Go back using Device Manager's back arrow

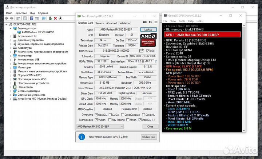click(7, 18)
